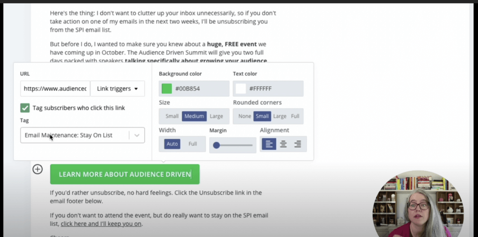The height and width of the screenshot is (237, 478).
Task: Set button size to Large
Action: [217, 116]
